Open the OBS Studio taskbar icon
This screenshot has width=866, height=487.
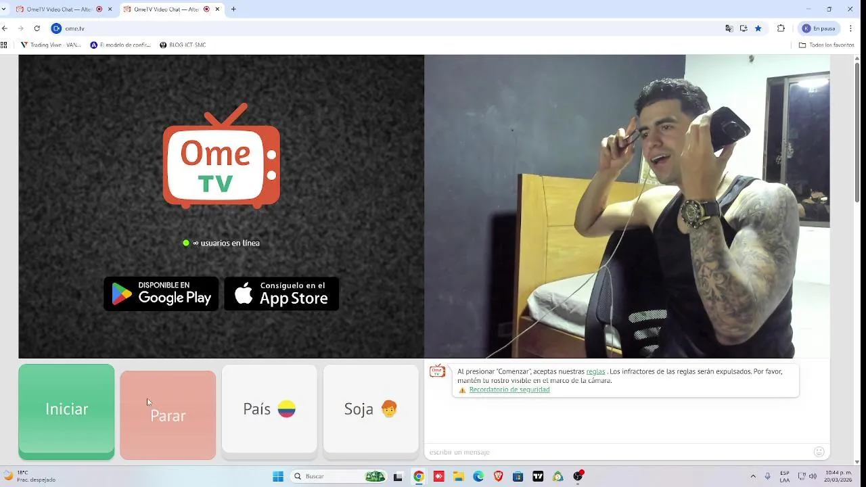coord(578,476)
